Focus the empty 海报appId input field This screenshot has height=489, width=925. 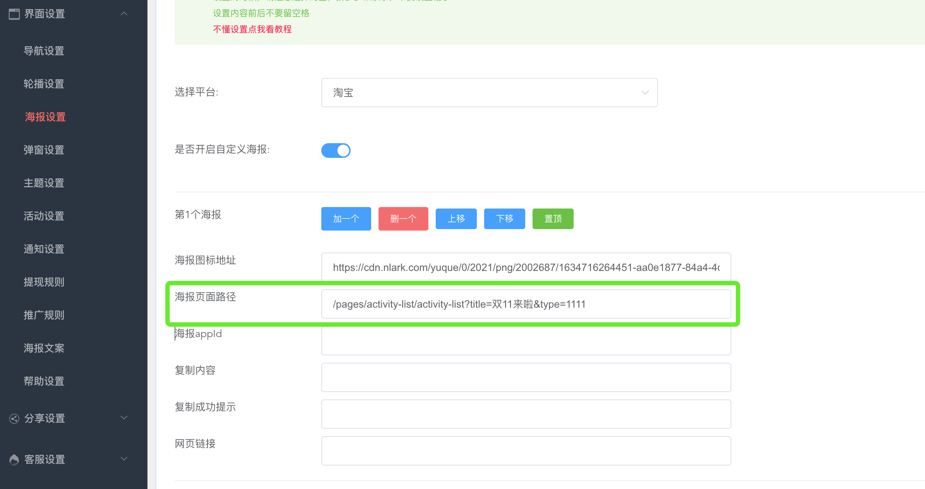(526, 341)
